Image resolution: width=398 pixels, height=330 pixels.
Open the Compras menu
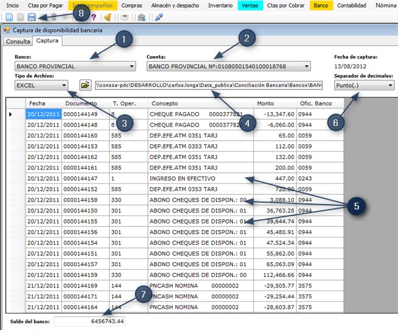131,5
